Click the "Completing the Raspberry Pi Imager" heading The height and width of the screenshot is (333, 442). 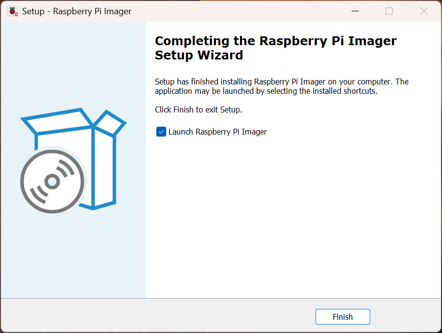click(275, 41)
